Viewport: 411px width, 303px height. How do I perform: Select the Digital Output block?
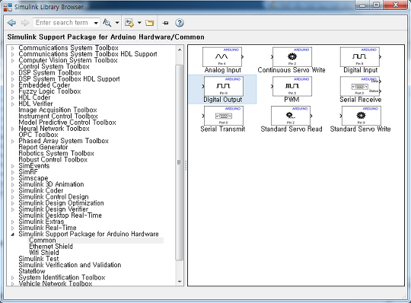(222, 90)
